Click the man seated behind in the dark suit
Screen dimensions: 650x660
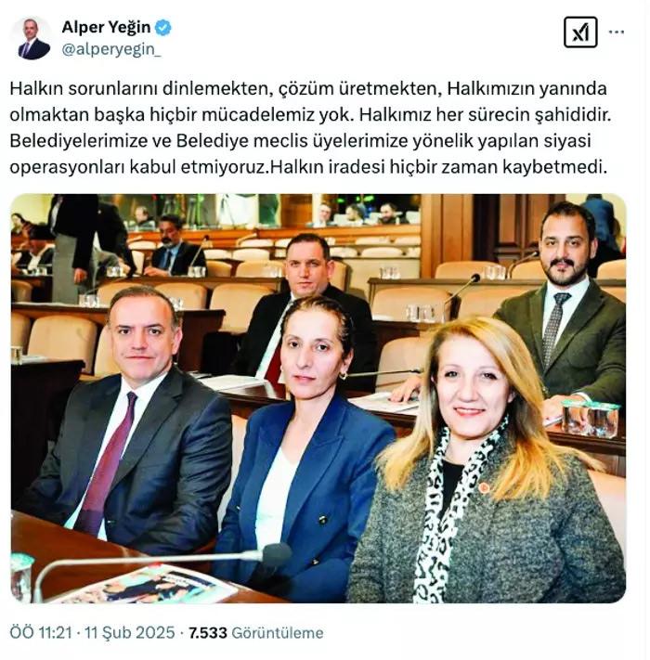click(x=307, y=309)
